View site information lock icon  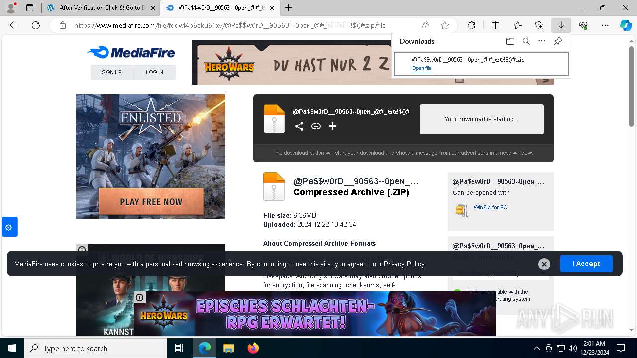point(62,25)
